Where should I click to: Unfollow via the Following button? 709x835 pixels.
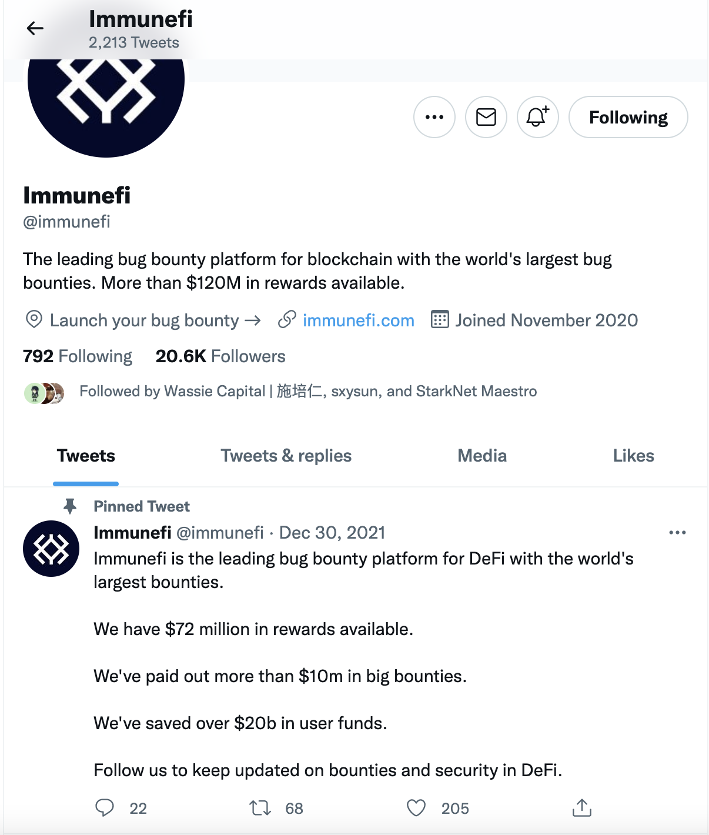coord(628,117)
